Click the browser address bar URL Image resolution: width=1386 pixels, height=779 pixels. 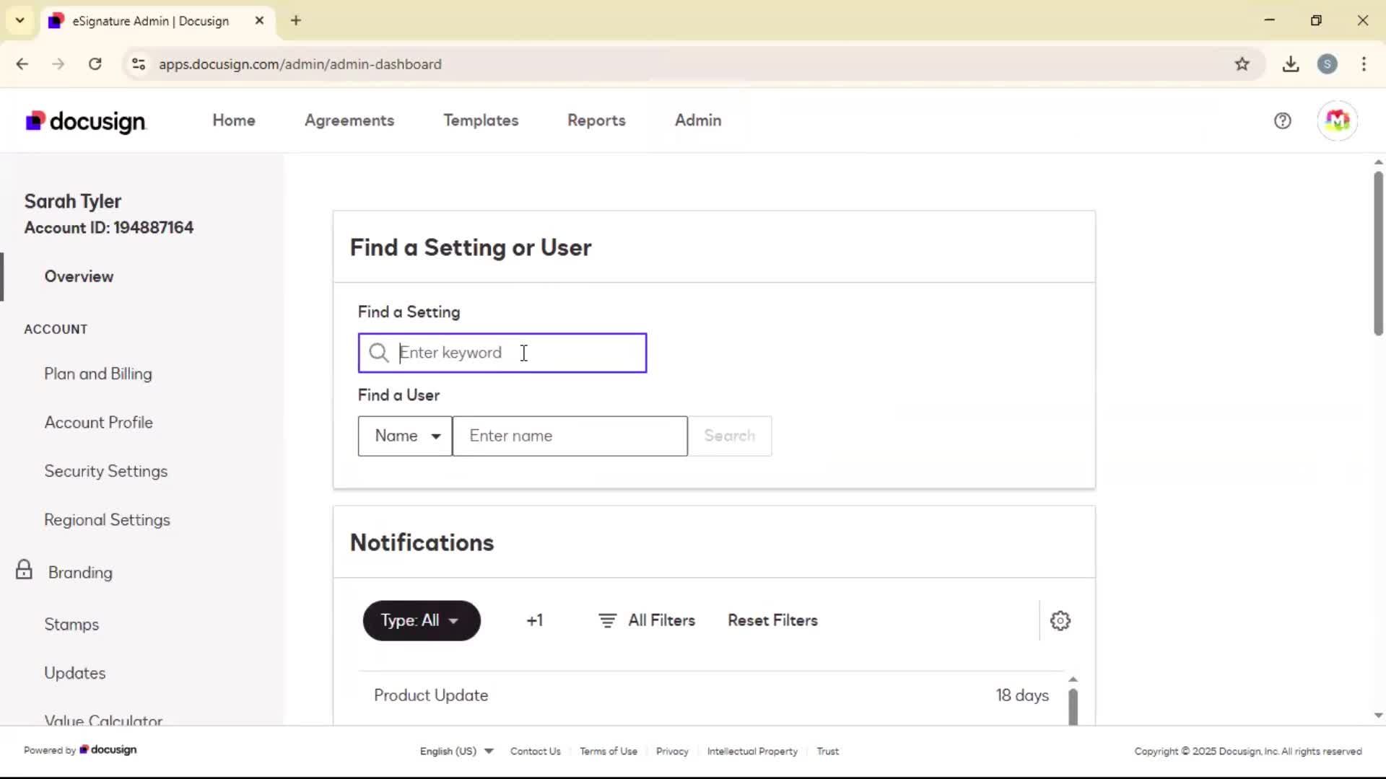click(300, 64)
